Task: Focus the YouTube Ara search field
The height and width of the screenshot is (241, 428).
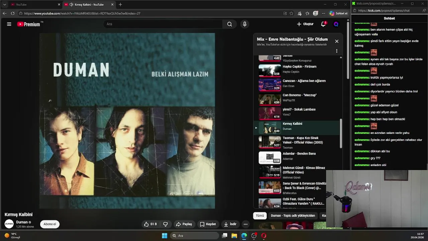Action: click(x=163, y=24)
